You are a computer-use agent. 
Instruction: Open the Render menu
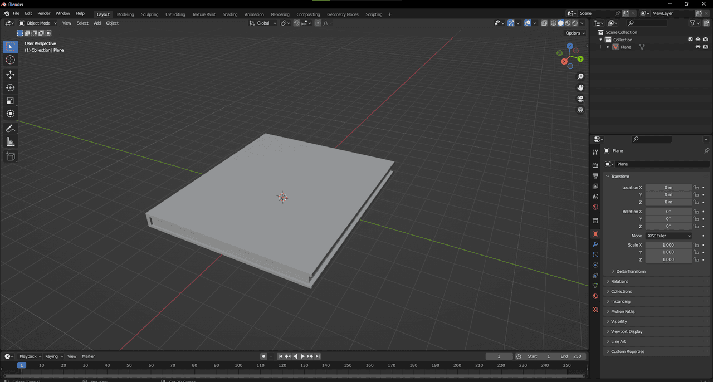(x=43, y=13)
